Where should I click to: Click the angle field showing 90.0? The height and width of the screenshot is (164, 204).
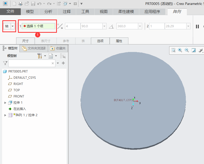click(91, 26)
